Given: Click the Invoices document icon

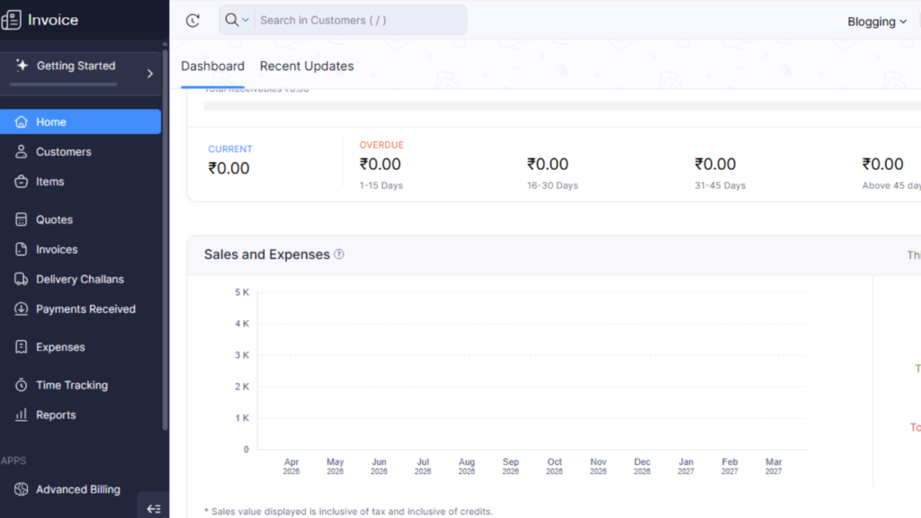Looking at the screenshot, I should click(22, 249).
